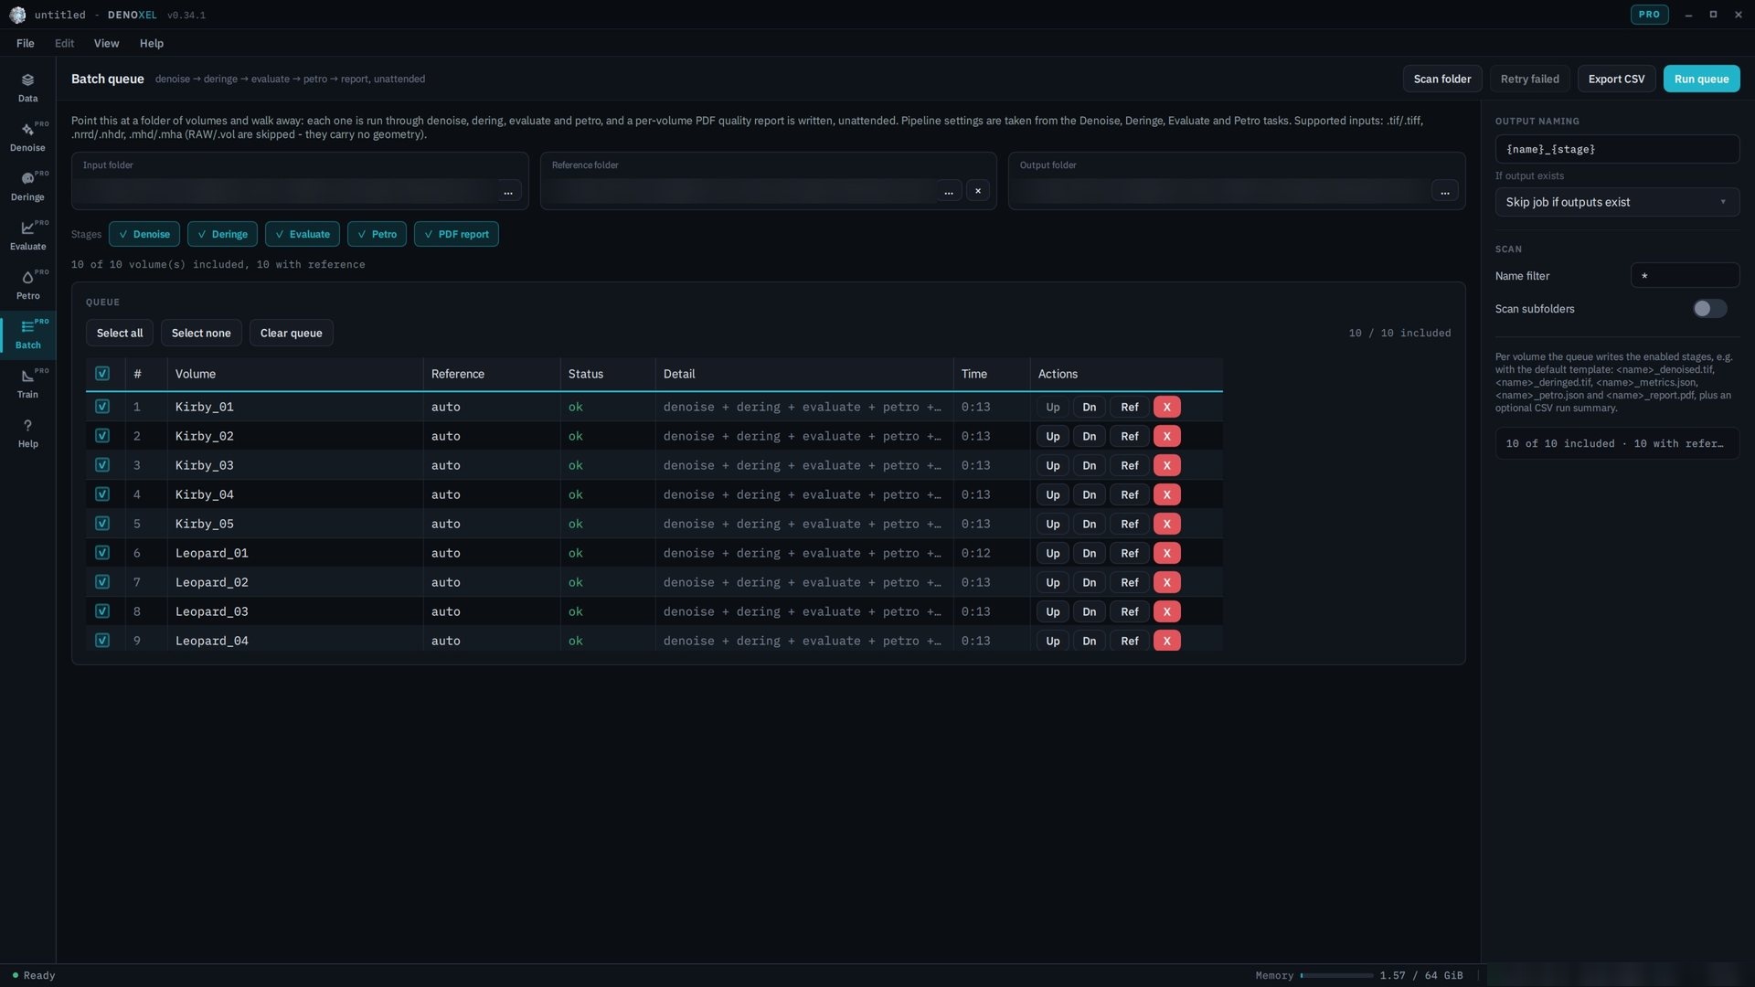
Task: Uncheck the Leopard_01 row checkbox
Action: coord(102,553)
